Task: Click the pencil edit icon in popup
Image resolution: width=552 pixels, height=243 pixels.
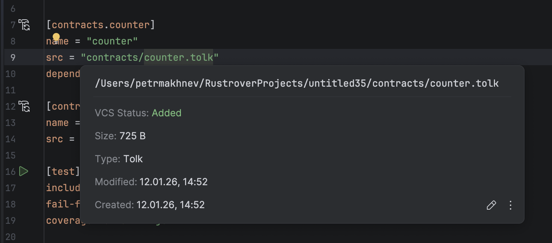Action: click(x=491, y=205)
